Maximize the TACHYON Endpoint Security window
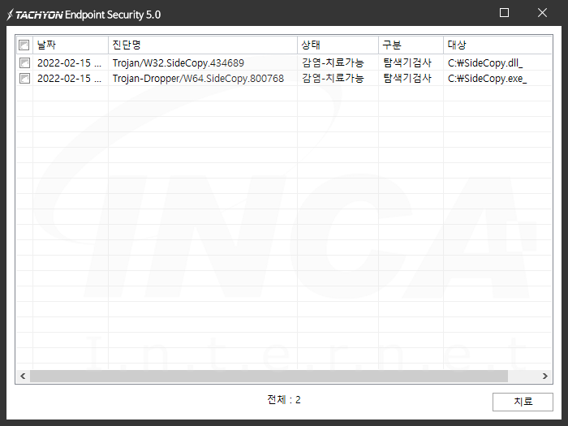The height and width of the screenshot is (426, 568). coord(504,13)
